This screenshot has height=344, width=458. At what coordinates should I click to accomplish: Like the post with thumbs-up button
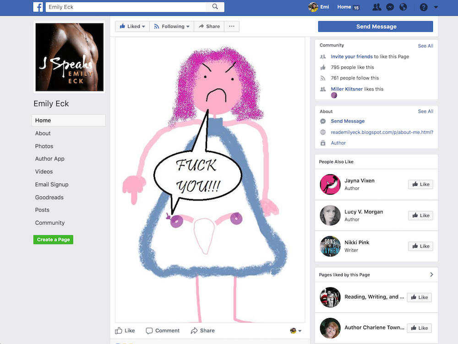point(125,331)
